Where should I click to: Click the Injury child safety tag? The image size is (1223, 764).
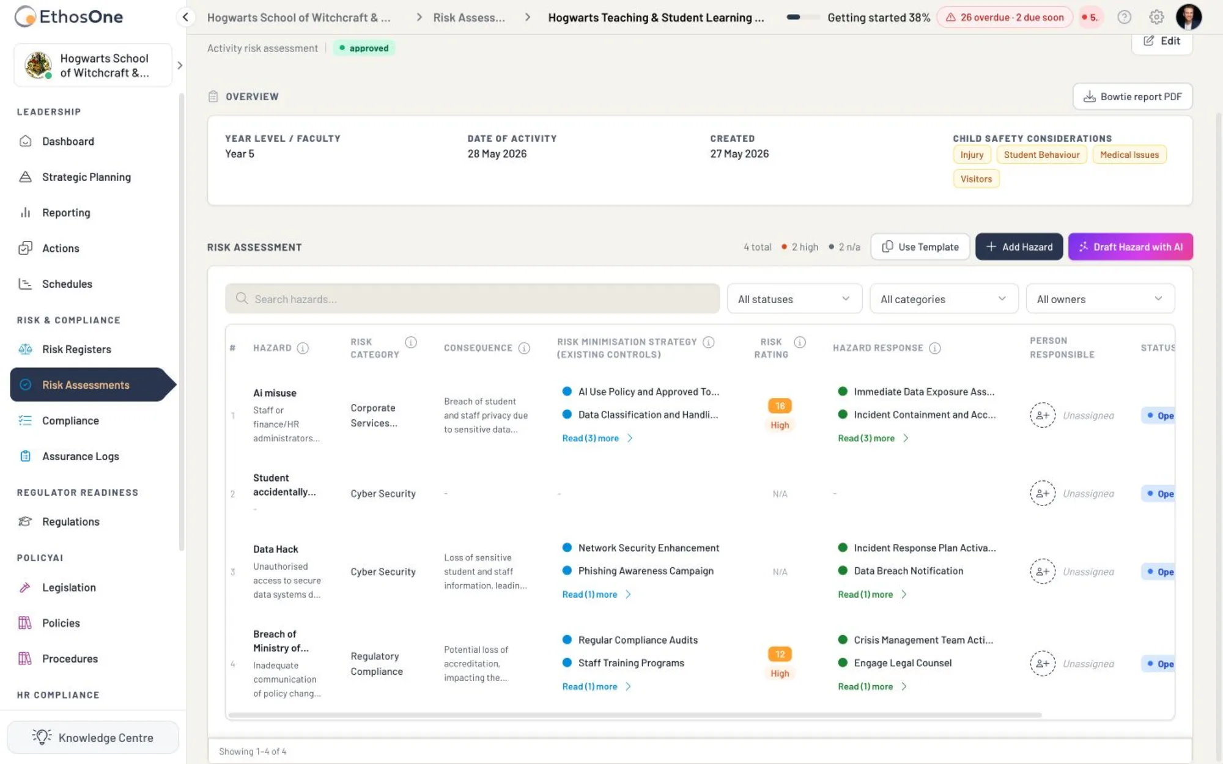pyautogui.click(x=972, y=155)
